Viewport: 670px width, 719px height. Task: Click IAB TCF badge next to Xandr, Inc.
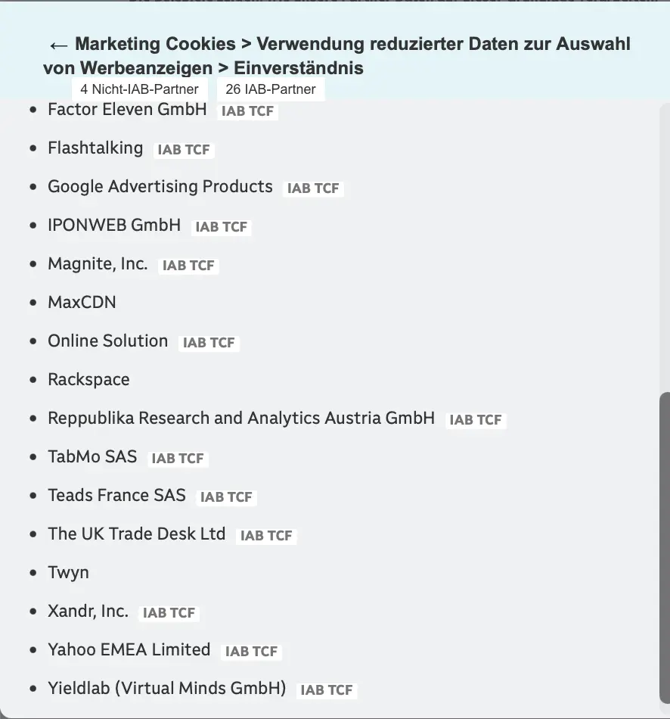(169, 612)
